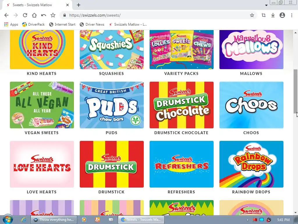The height and width of the screenshot is (224, 298).
Task: Click the VEGAN SWEETS caption link
Action: pyautogui.click(x=42, y=133)
